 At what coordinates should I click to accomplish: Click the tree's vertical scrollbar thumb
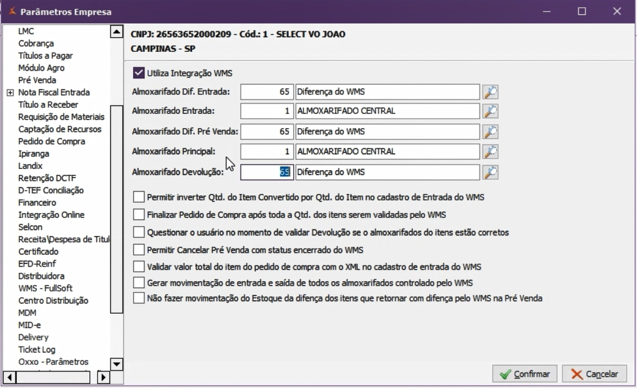click(117, 209)
